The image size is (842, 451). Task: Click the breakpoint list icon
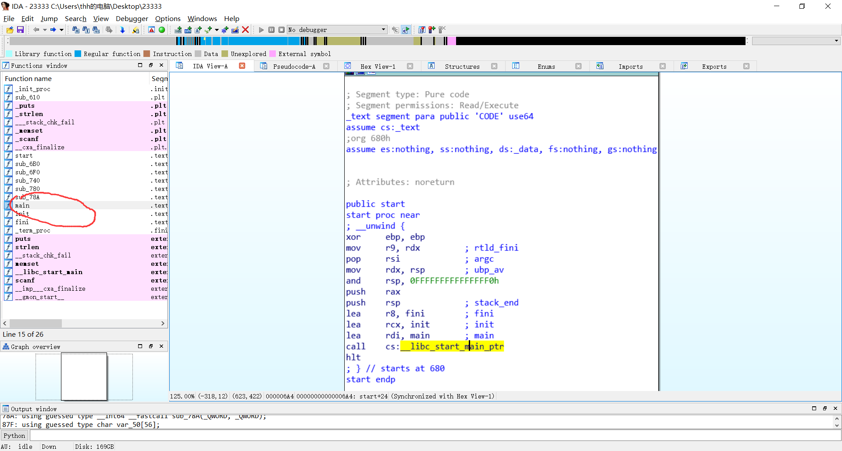coord(422,30)
